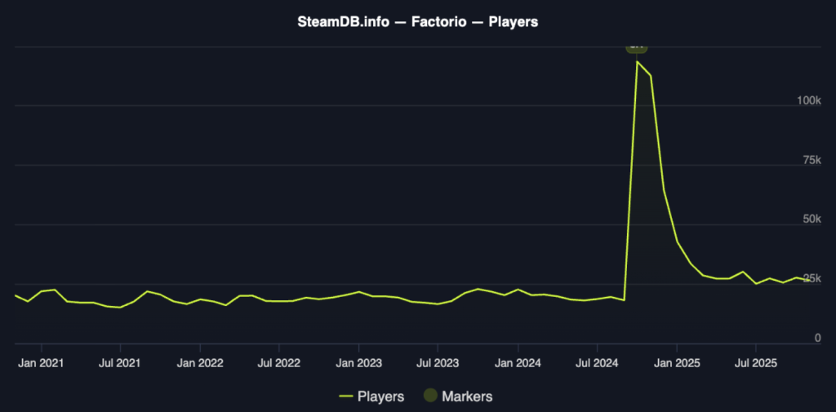Click the yellow-green line icon beside Players
Screen dimensions: 836x412
pos(345,396)
